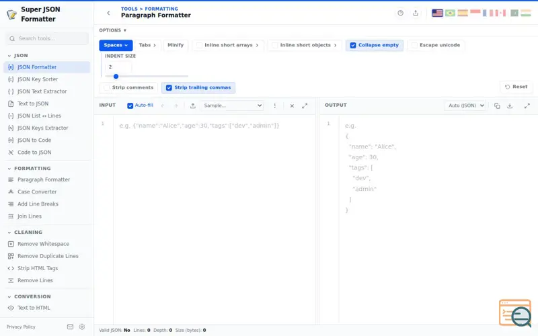Enable the Strip comments checkbox
The image size is (538, 336).
pos(107,88)
